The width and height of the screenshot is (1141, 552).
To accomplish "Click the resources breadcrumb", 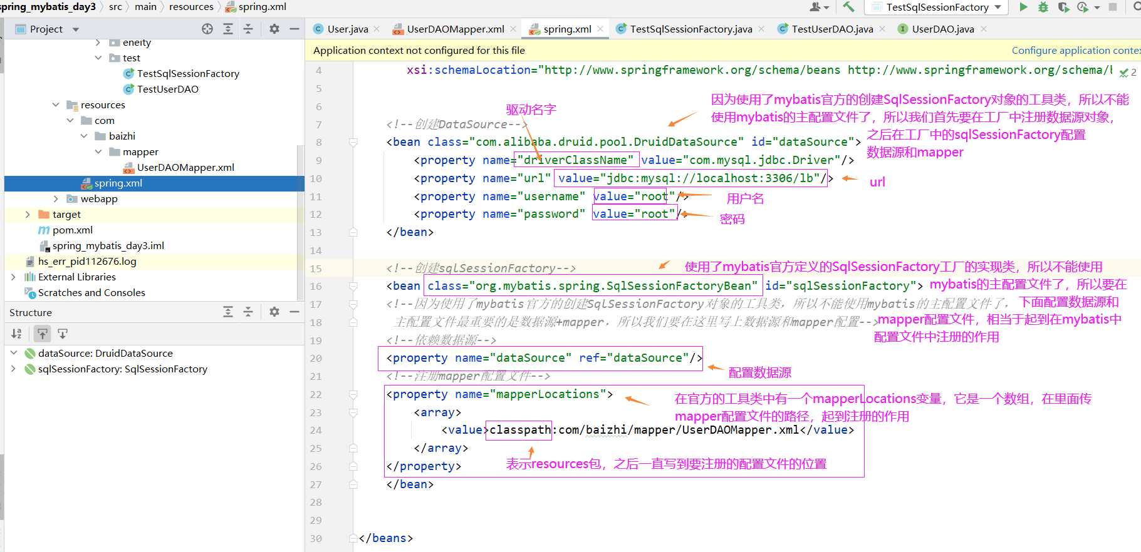I will (191, 6).
